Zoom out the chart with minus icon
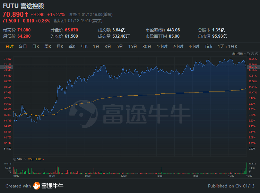This screenshot has height=193, width=260. pos(252,54)
